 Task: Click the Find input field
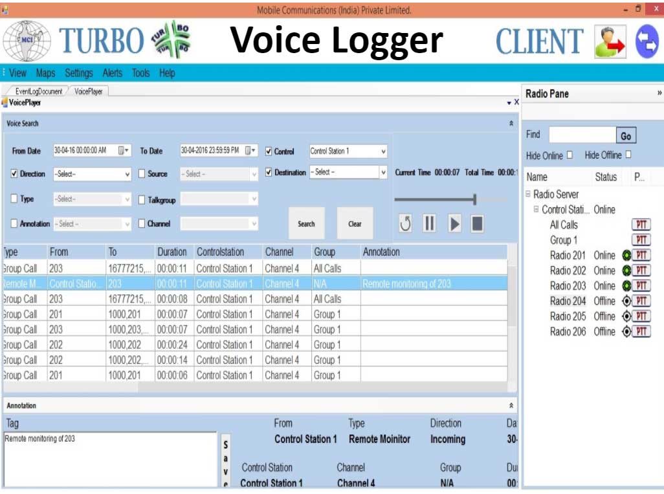[582, 135]
